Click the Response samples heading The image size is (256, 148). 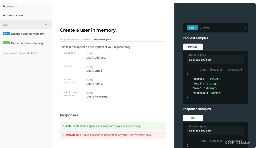click(x=196, y=109)
